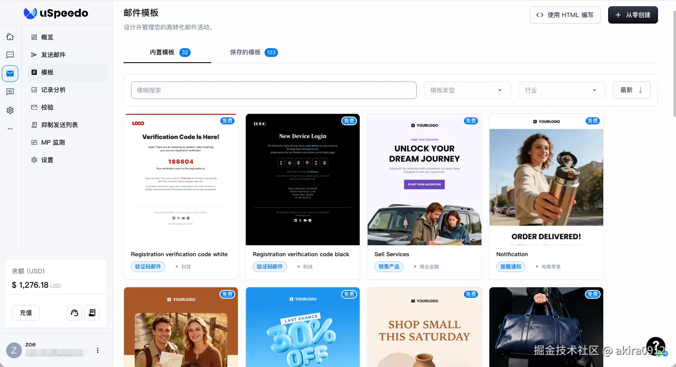Open the couple-with-map template thumbnail
The image size is (676, 367).
[181, 327]
